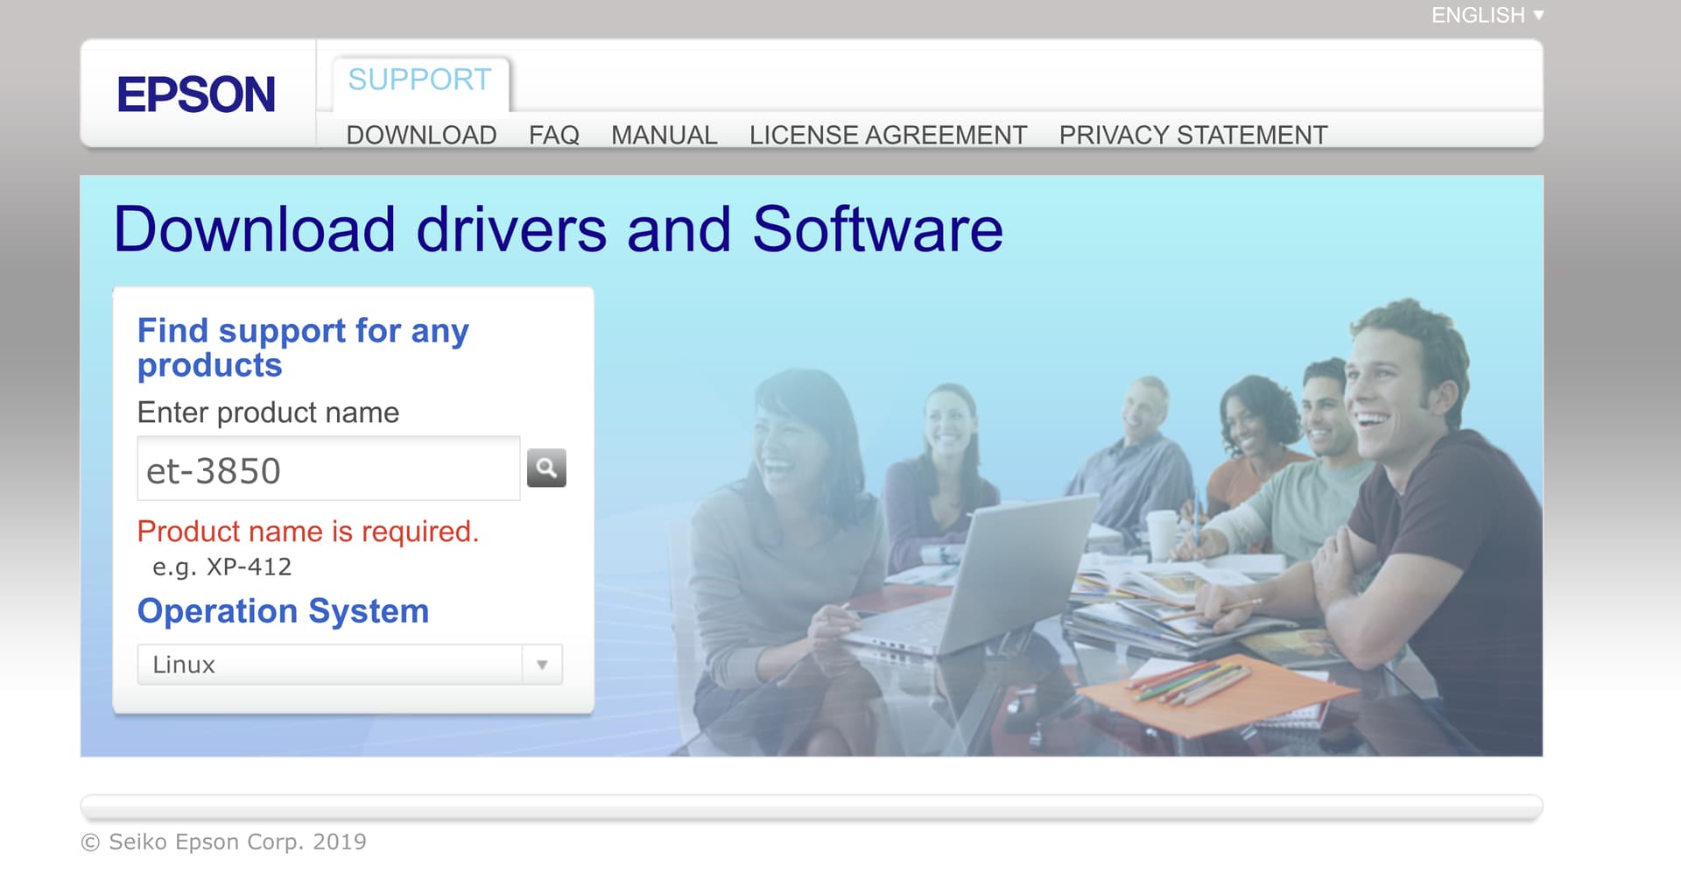Go to the FAQ page
This screenshot has height=881, width=1681.
pos(553,135)
